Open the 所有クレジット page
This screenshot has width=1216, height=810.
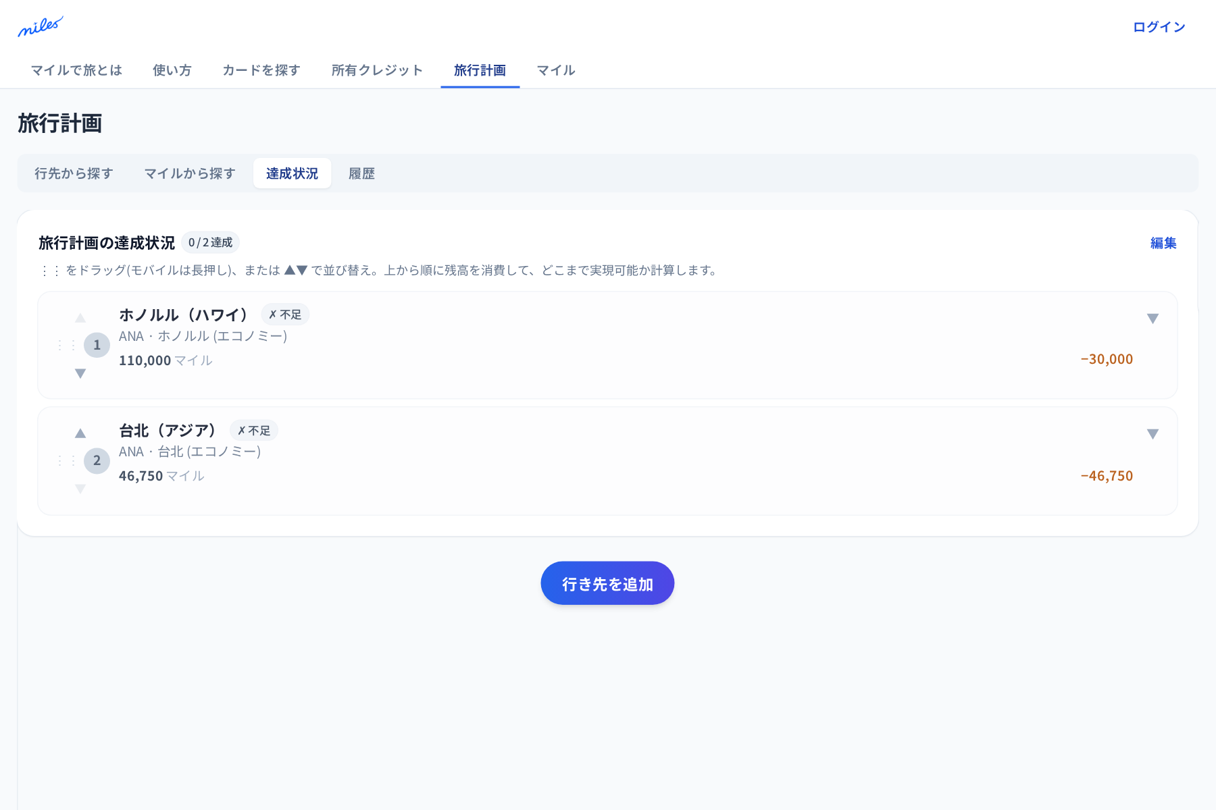click(x=377, y=70)
